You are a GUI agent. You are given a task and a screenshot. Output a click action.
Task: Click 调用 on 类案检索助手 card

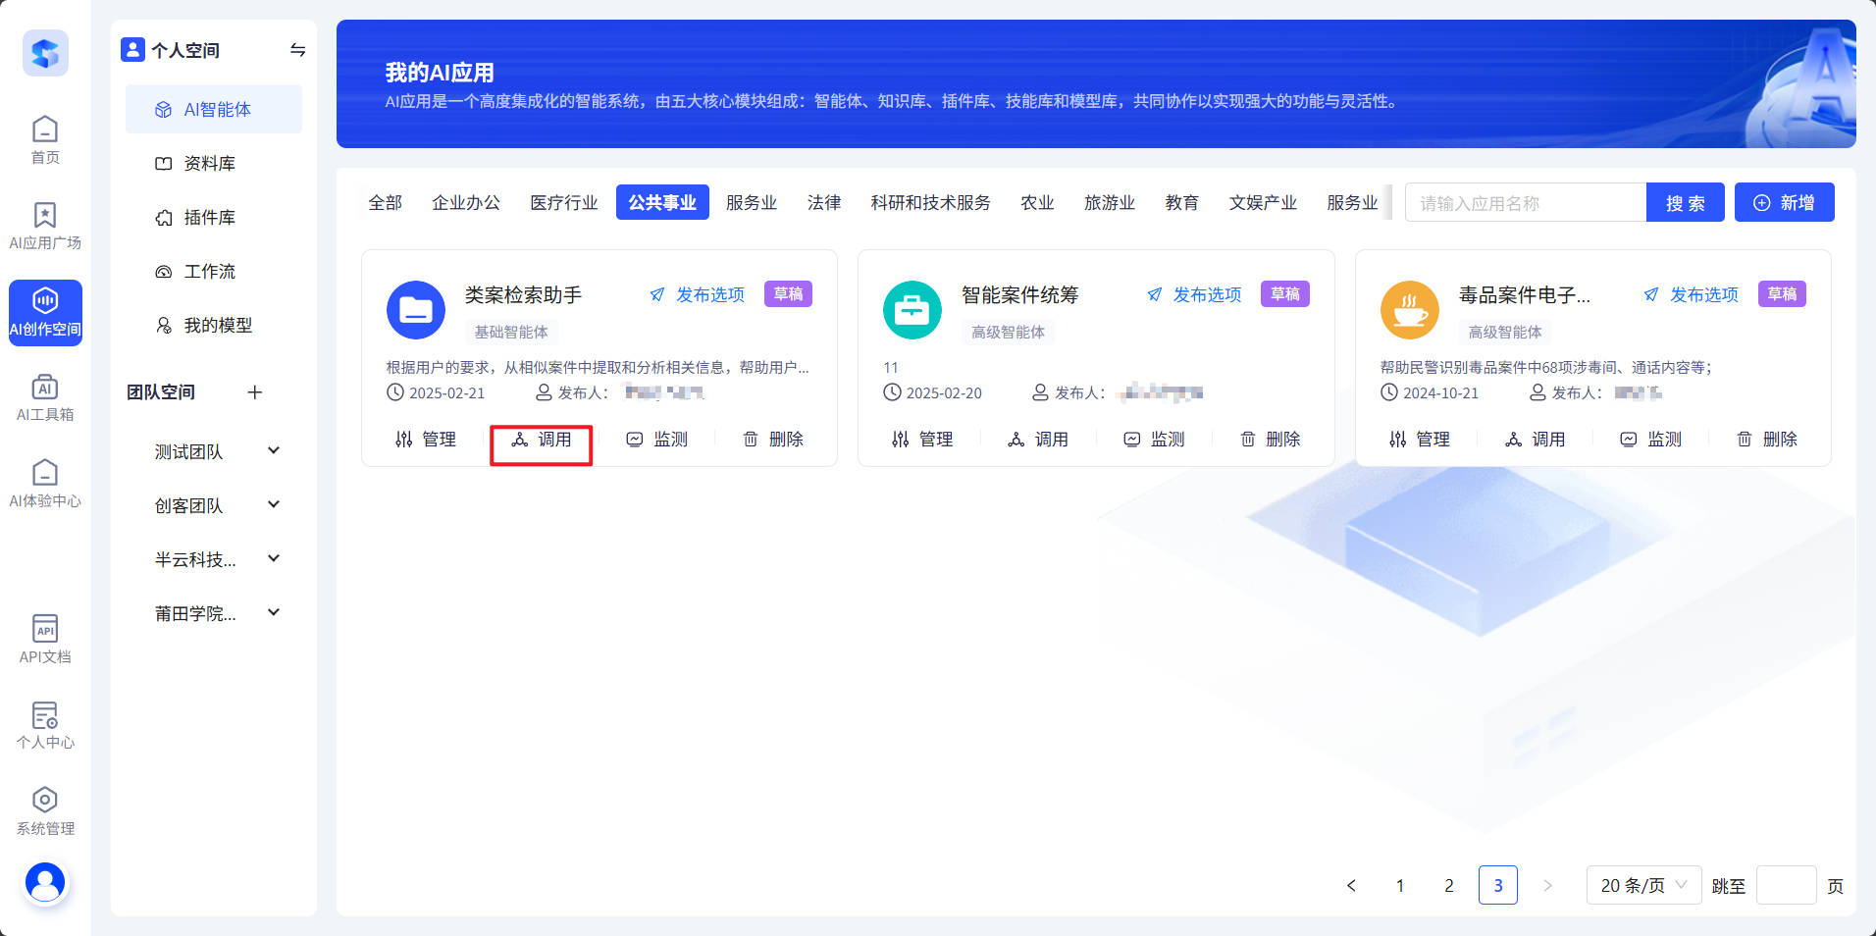click(x=542, y=440)
